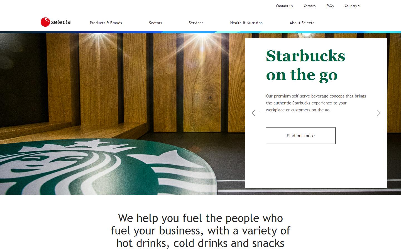Screen dimensions: 401x250
Task: Click the Find out more button
Action: click(x=301, y=136)
